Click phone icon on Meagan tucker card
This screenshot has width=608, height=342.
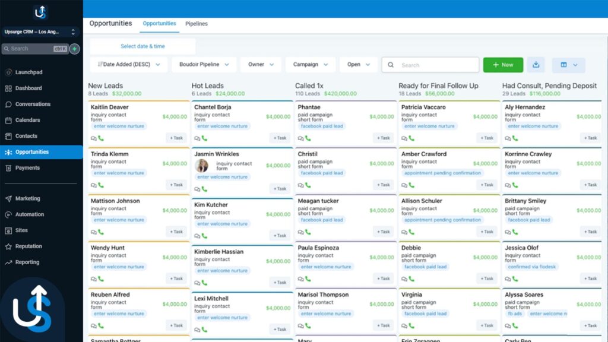pos(308,232)
